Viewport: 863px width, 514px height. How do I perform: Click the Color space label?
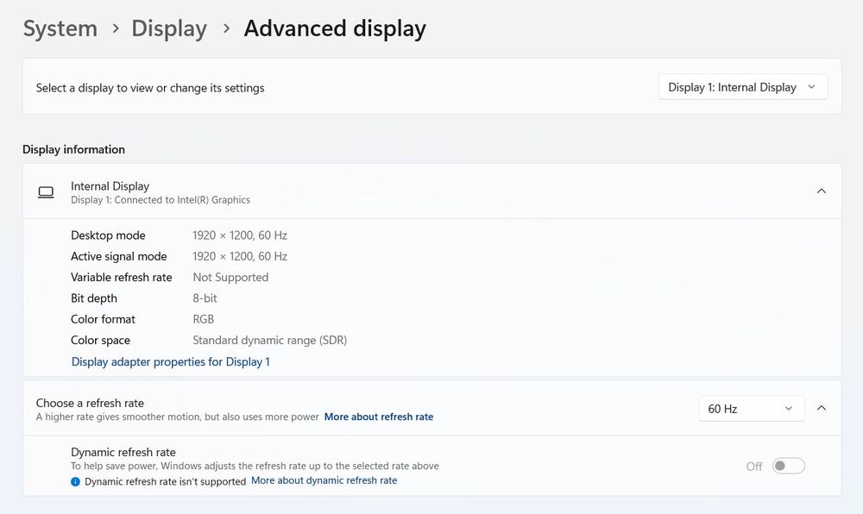(100, 341)
